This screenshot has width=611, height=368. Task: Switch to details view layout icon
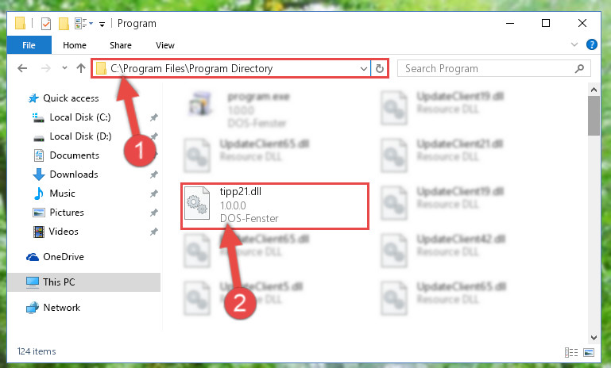click(571, 352)
